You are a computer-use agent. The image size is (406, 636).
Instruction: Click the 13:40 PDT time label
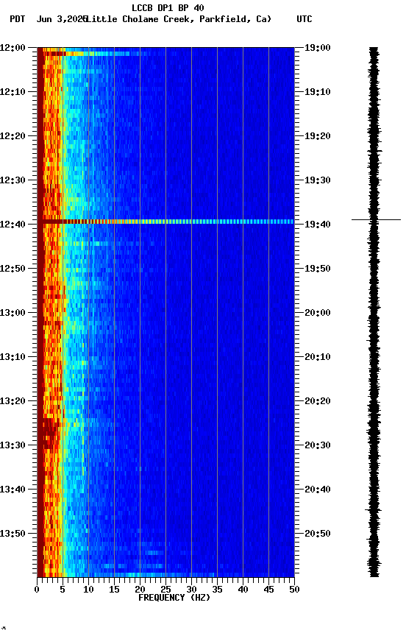[x=13, y=490]
